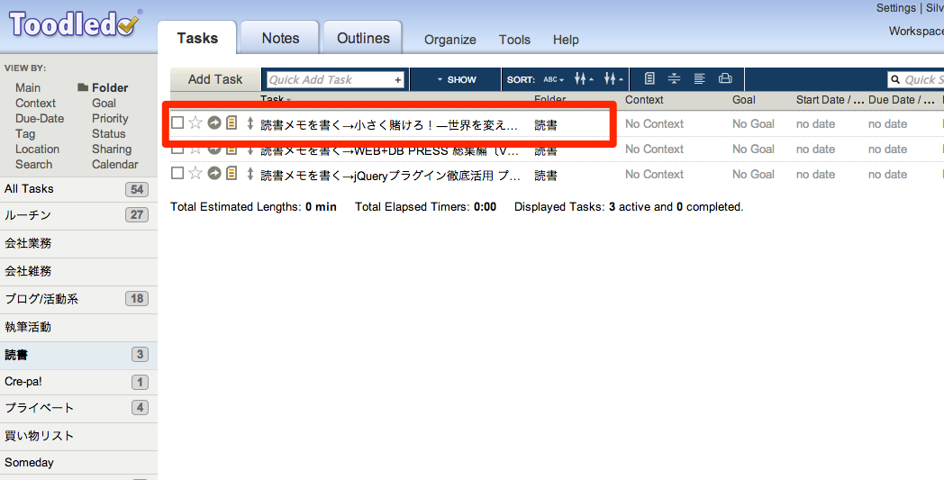Switch to the Notes tab

point(280,38)
